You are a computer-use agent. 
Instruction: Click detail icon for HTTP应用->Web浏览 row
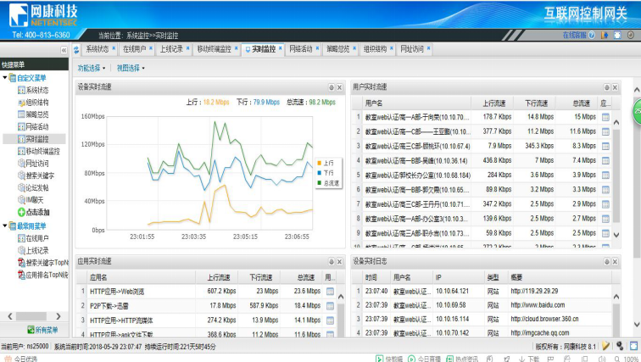(331, 292)
